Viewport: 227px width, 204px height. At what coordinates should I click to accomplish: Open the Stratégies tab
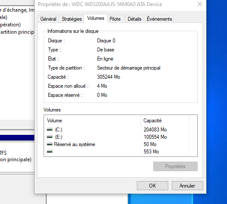(x=72, y=19)
